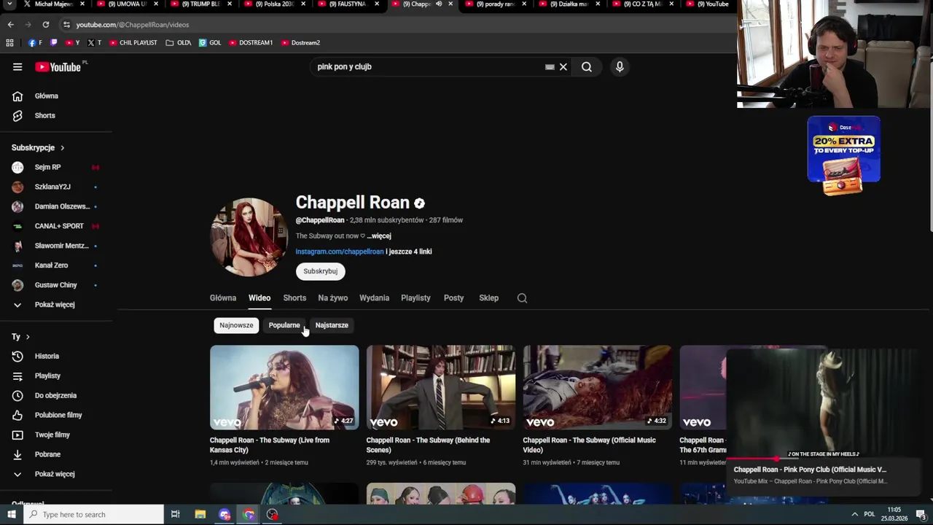Open the browser apps grid icon
Viewport: 933px width, 525px height.
[9, 43]
